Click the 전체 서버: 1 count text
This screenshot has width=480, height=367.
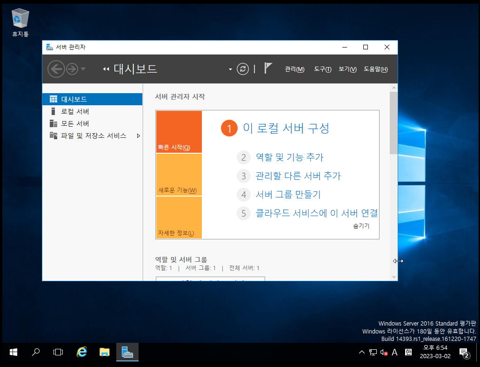pos(244,268)
